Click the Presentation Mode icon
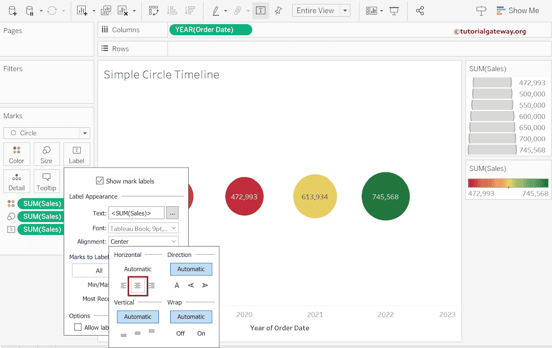Screen dimensions: 552x348 pyautogui.click(x=394, y=11)
